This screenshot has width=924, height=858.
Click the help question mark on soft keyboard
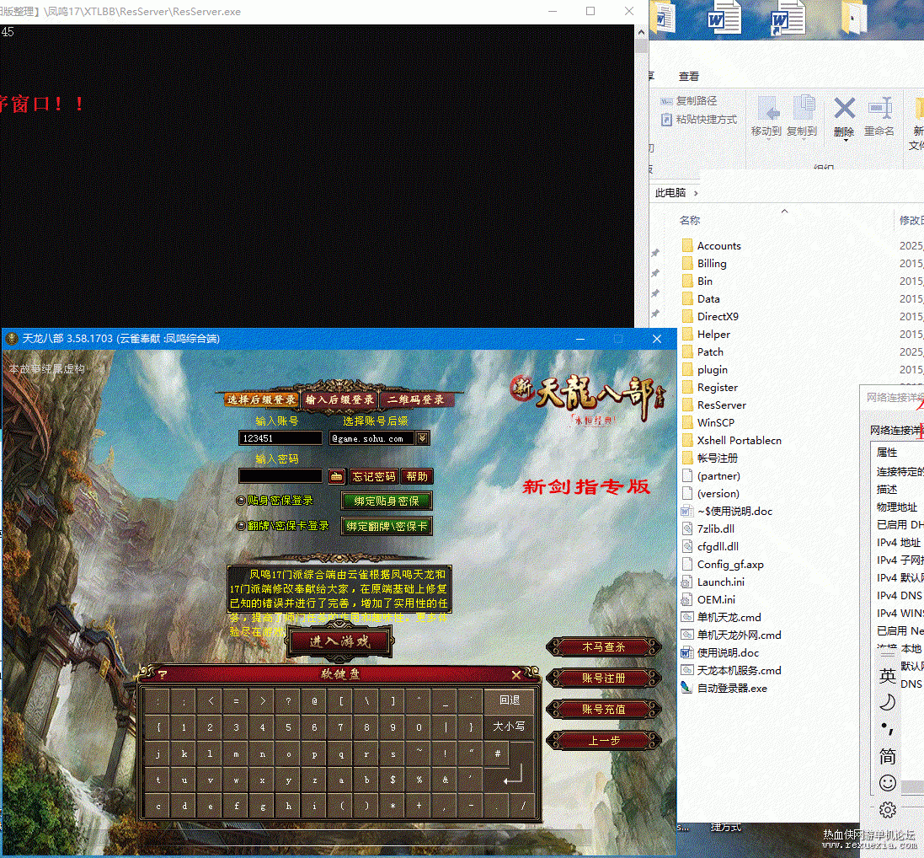click(x=163, y=674)
